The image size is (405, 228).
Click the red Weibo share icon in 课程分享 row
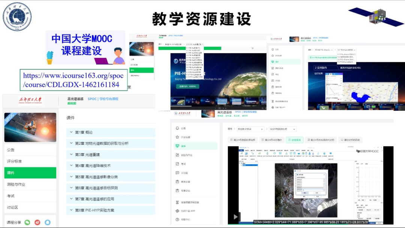pos(37,222)
